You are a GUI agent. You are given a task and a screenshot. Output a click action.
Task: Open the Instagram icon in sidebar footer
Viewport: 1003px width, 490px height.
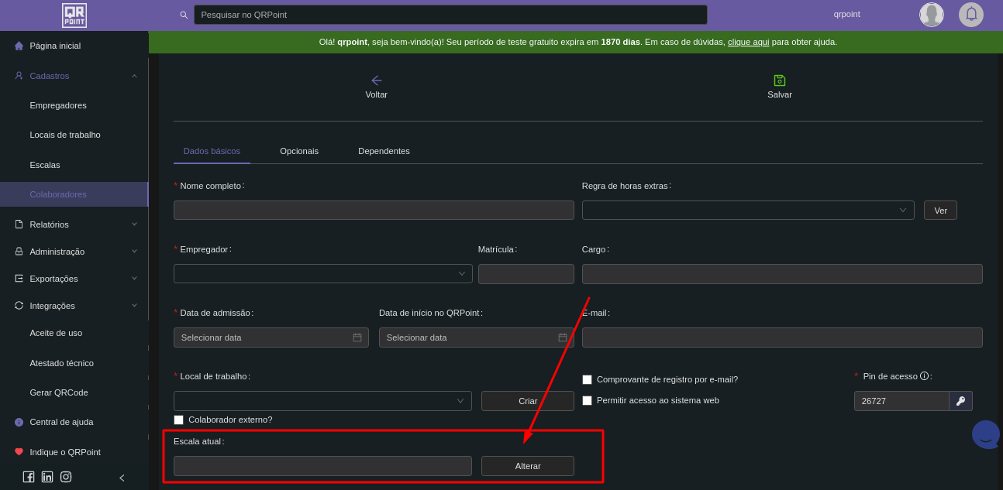tap(66, 477)
